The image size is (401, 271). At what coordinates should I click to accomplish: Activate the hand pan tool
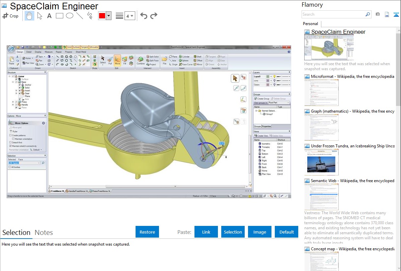(29, 16)
